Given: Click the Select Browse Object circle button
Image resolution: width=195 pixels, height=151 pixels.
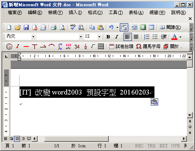Looking at the screenshot, I should 190,127.
